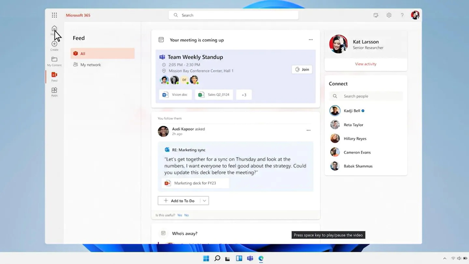Open the Help question mark icon
Image resolution: width=469 pixels, height=264 pixels.
402,15
